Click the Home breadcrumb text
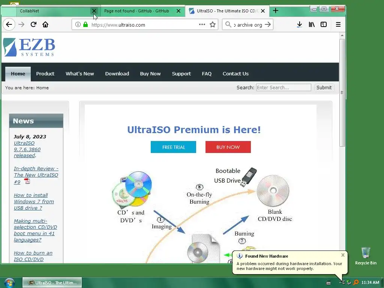The image size is (384, 288). (43, 88)
